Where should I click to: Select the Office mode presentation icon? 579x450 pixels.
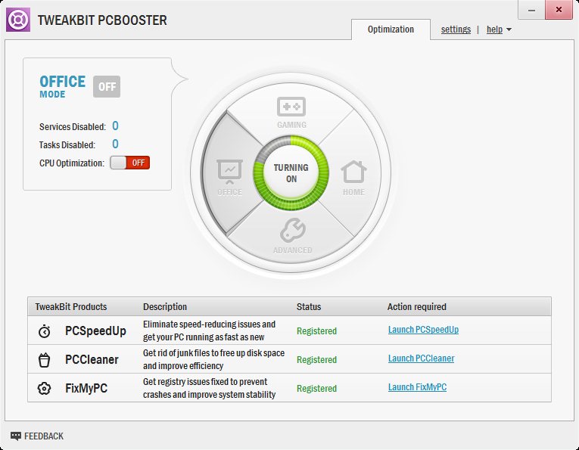click(x=229, y=172)
